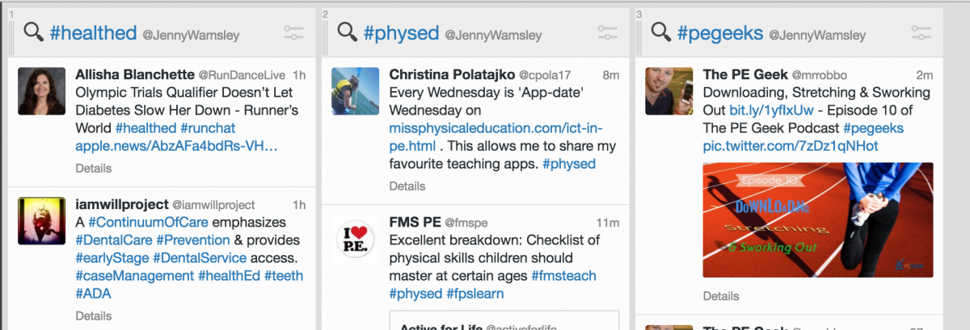Screen dimensions: 970x330
Task: Expand Details under Allisha Blanchette's tweet
Action: [94, 169]
